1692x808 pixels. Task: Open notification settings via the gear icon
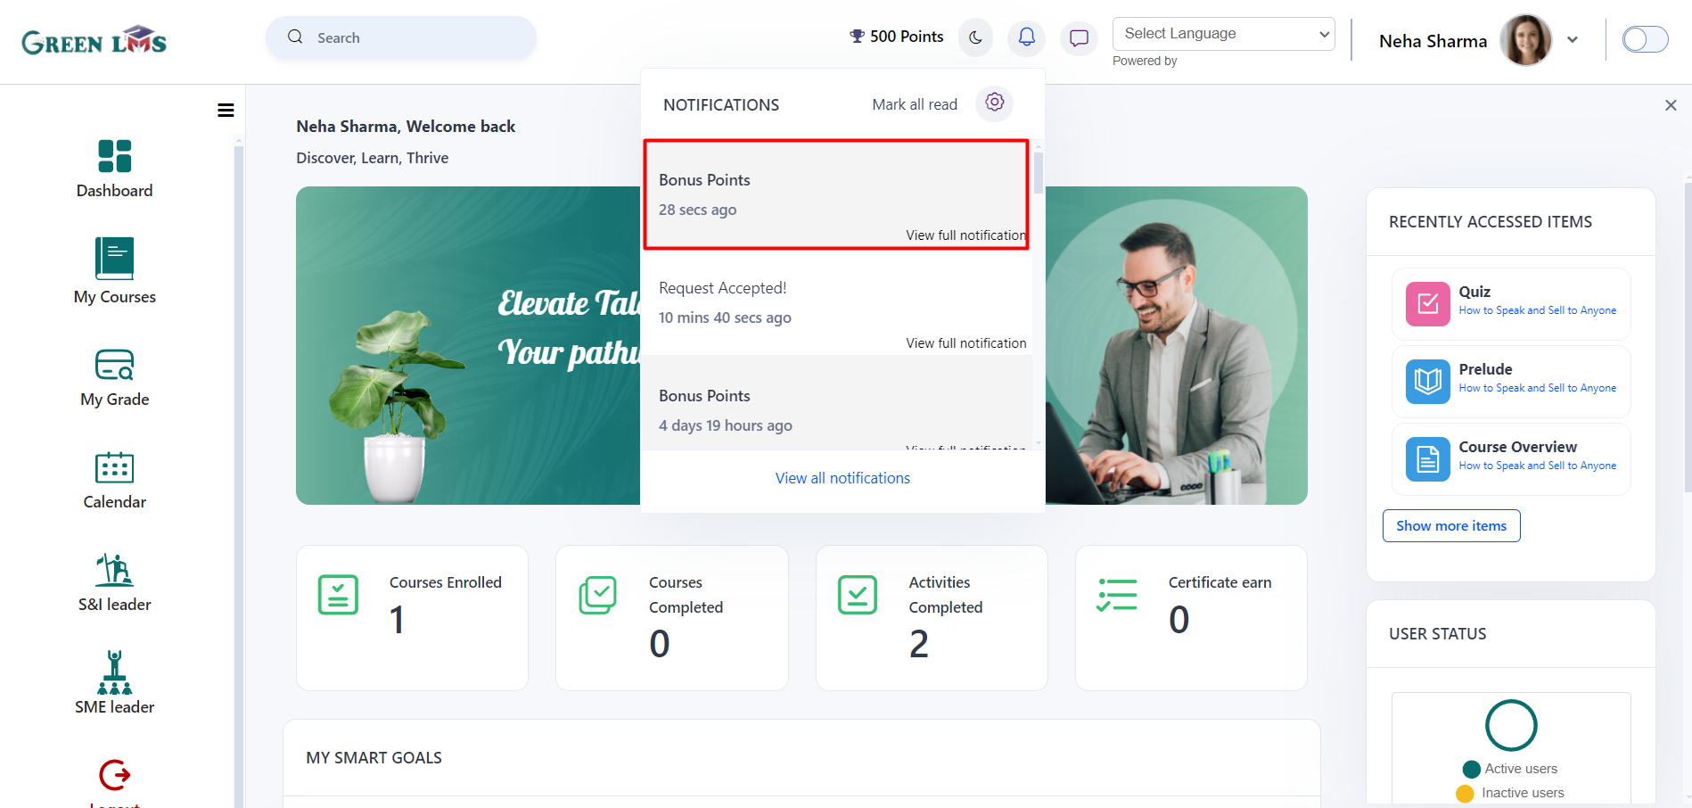pyautogui.click(x=995, y=103)
